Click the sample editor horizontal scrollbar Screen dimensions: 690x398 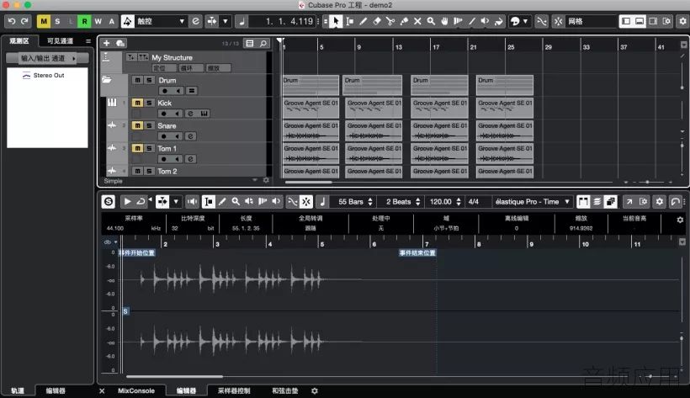coord(174,376)
